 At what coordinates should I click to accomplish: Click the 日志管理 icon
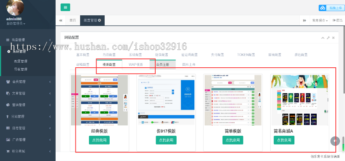pos(8,128)
